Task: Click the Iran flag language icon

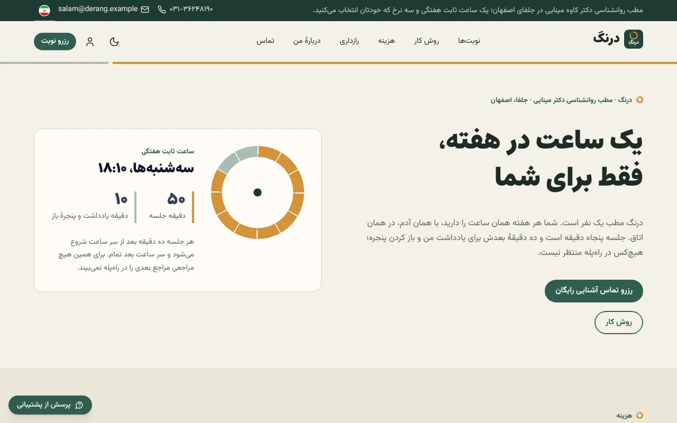Action: coord(44,10)
